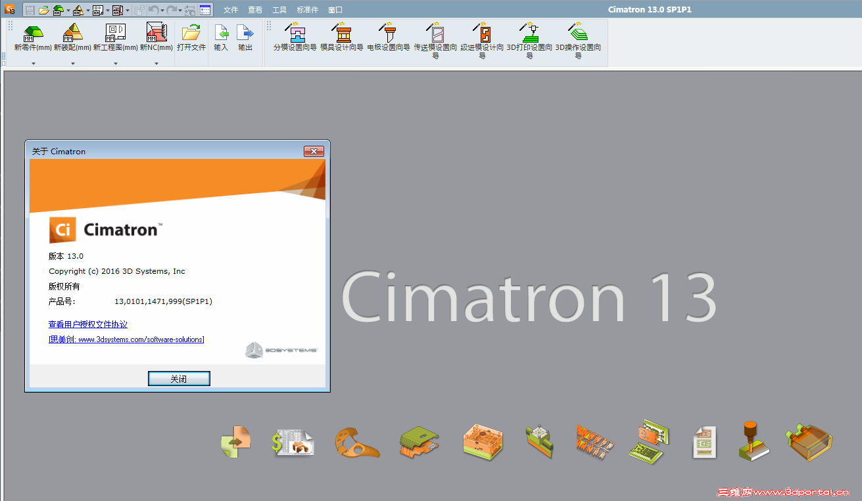Click the drawing sheet document icon at bottom

704,442
